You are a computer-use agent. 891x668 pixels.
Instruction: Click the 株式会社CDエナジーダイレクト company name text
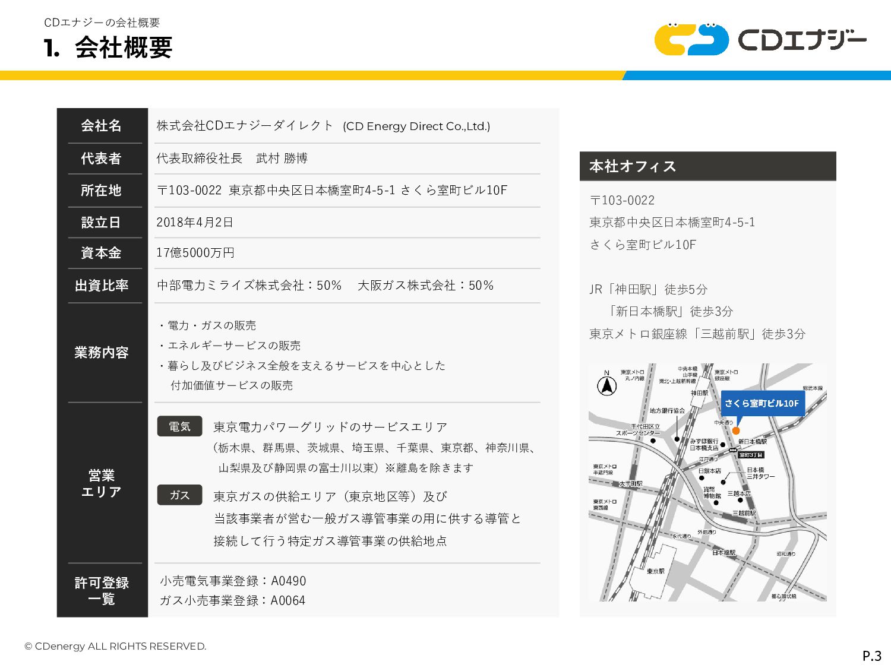pyautogui.click(x=245, y=125)
